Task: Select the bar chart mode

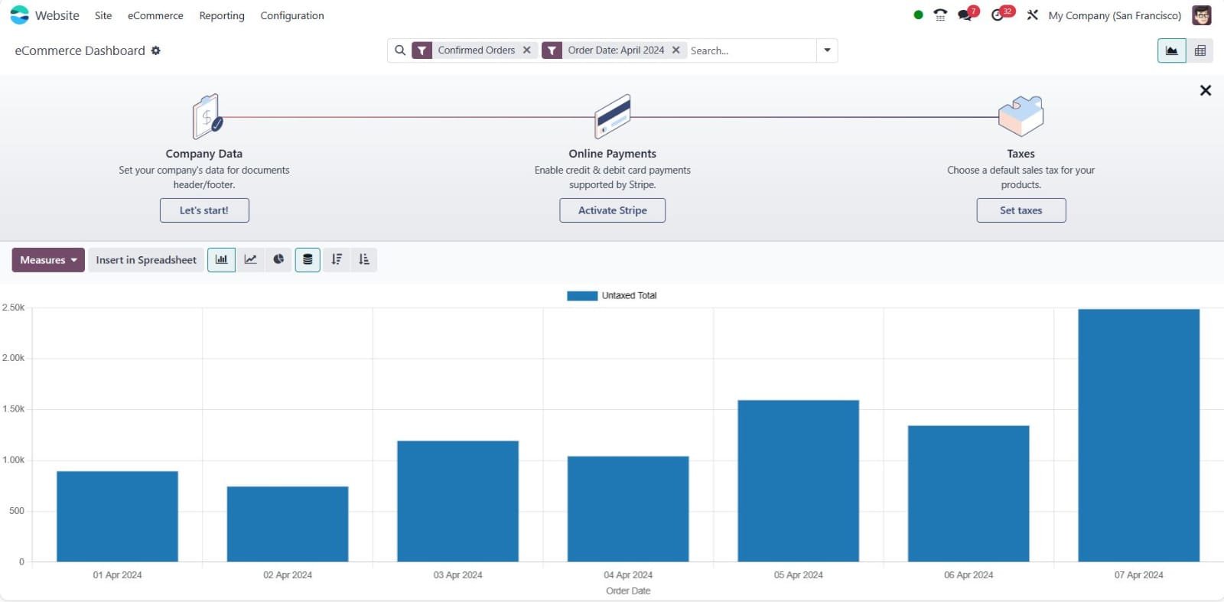Action: (221, 260)
